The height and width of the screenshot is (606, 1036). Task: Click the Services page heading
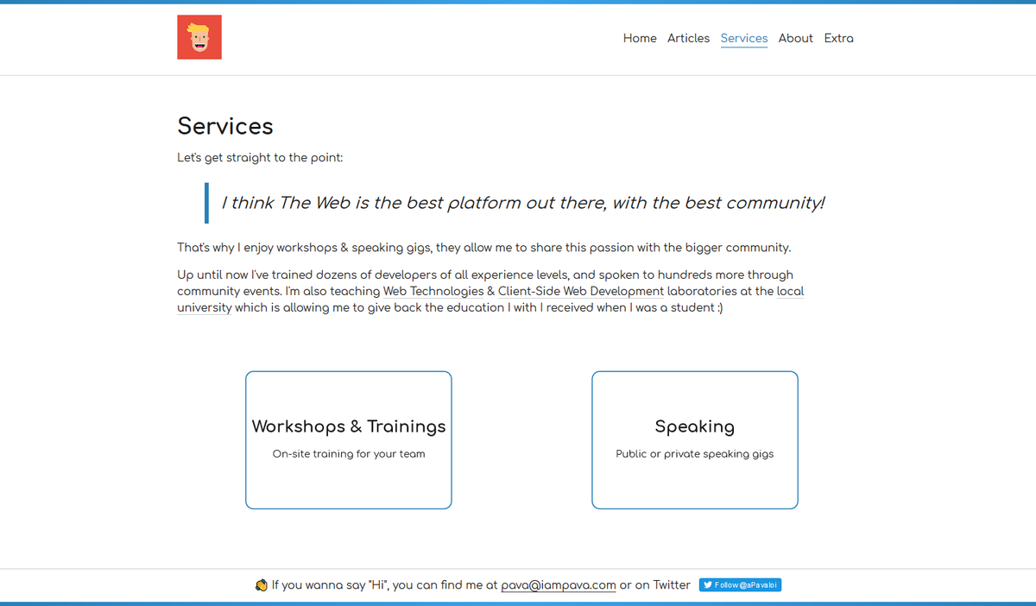coord(225,126)
